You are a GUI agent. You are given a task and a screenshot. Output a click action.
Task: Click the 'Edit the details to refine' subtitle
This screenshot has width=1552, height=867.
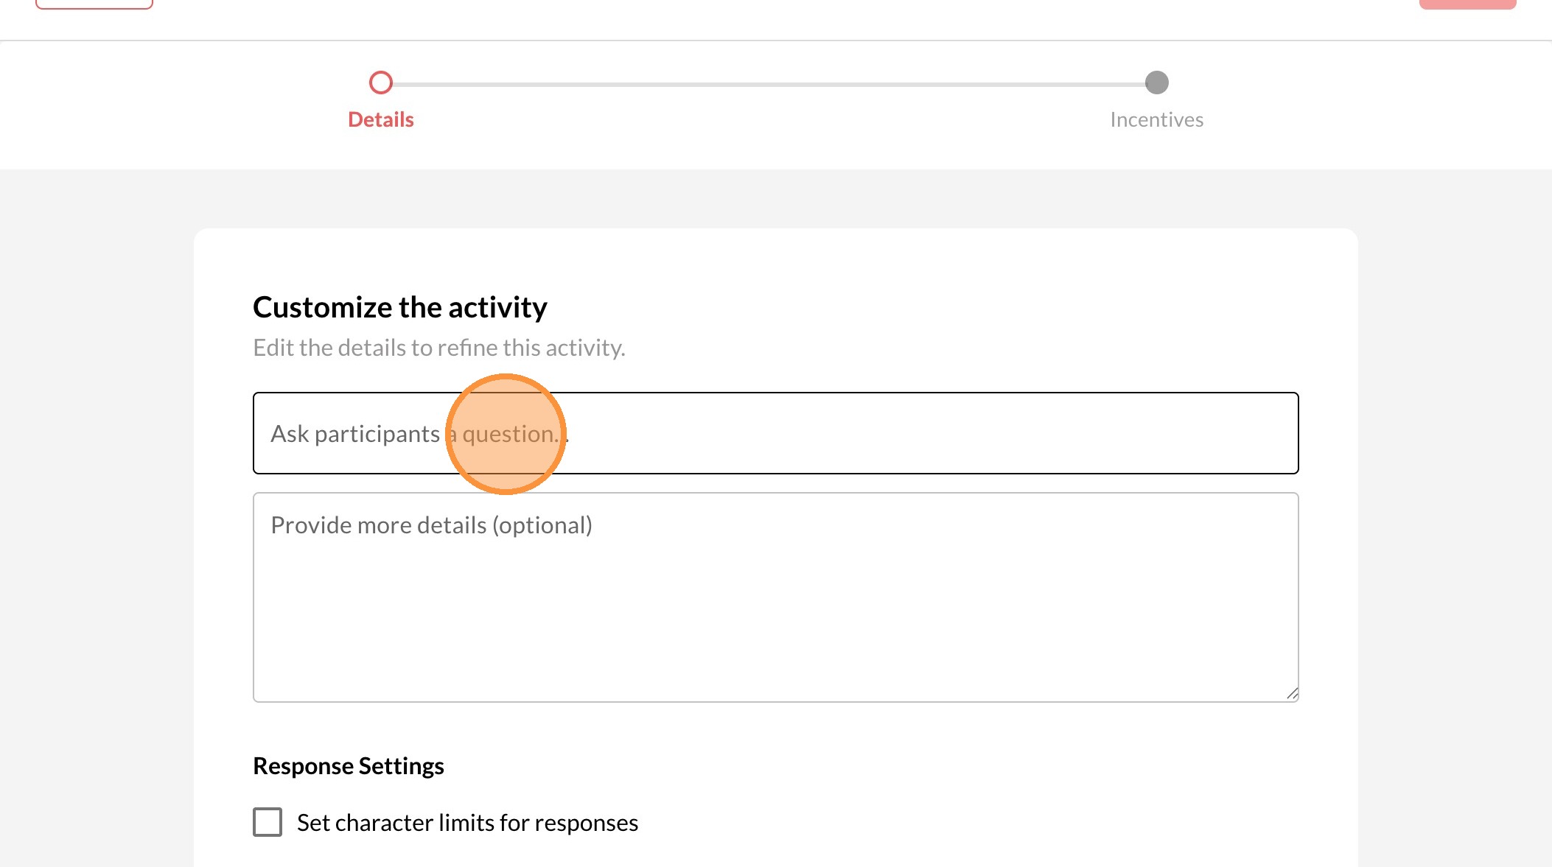(x=438, y=348)
